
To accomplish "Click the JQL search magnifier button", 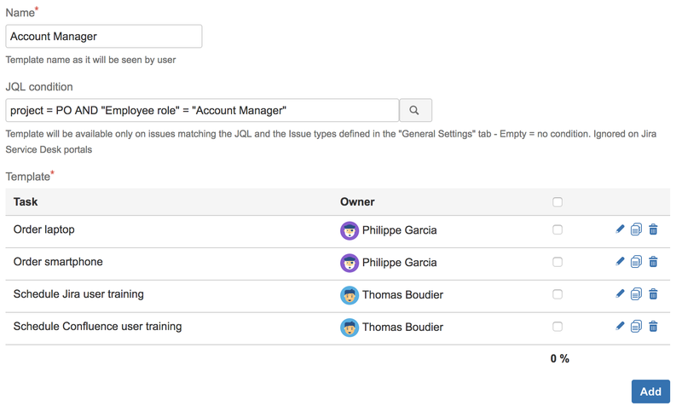I will [x=415, y=110].
